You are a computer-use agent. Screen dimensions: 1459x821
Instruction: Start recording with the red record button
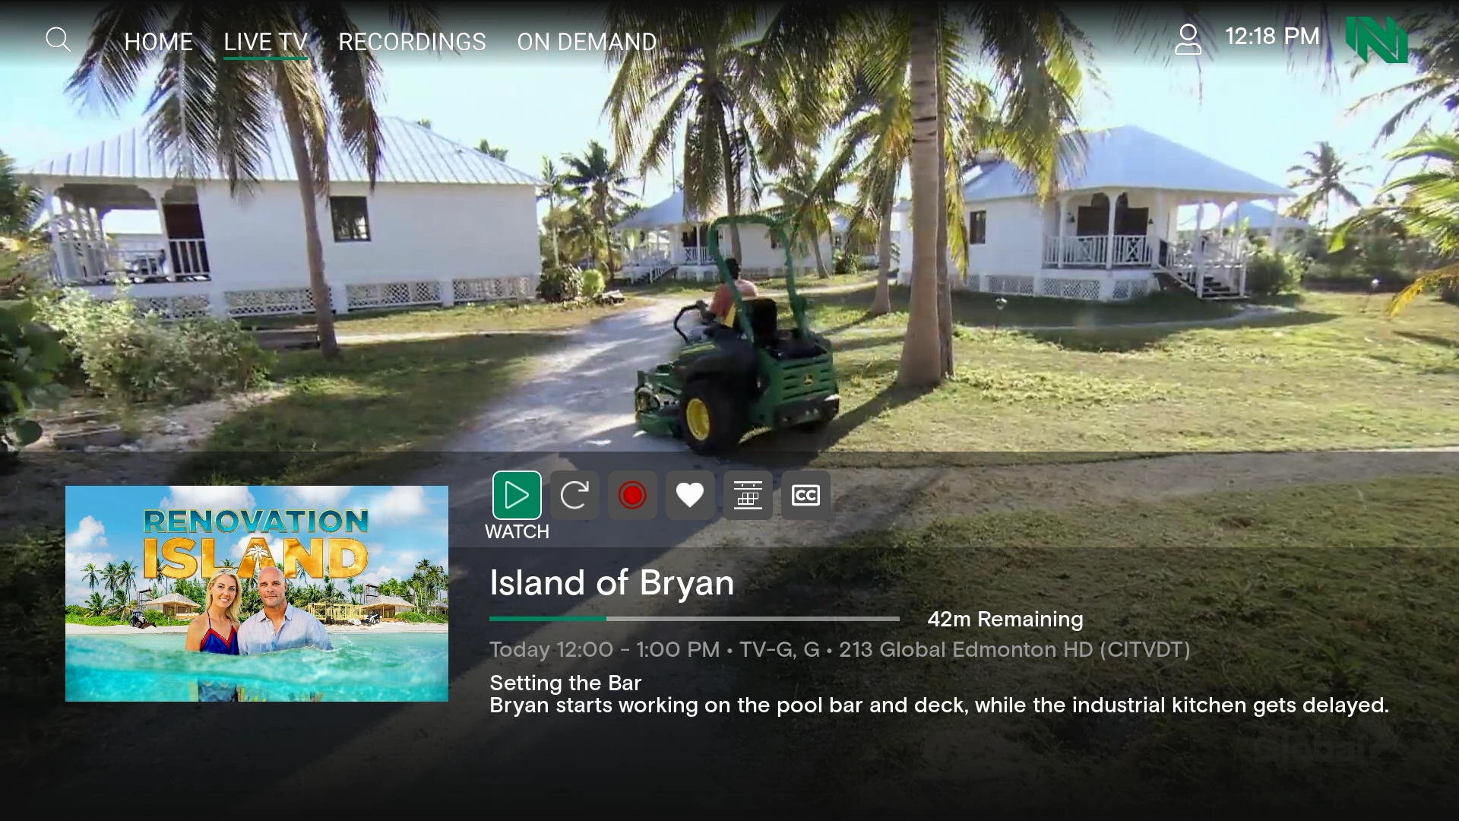632,495
